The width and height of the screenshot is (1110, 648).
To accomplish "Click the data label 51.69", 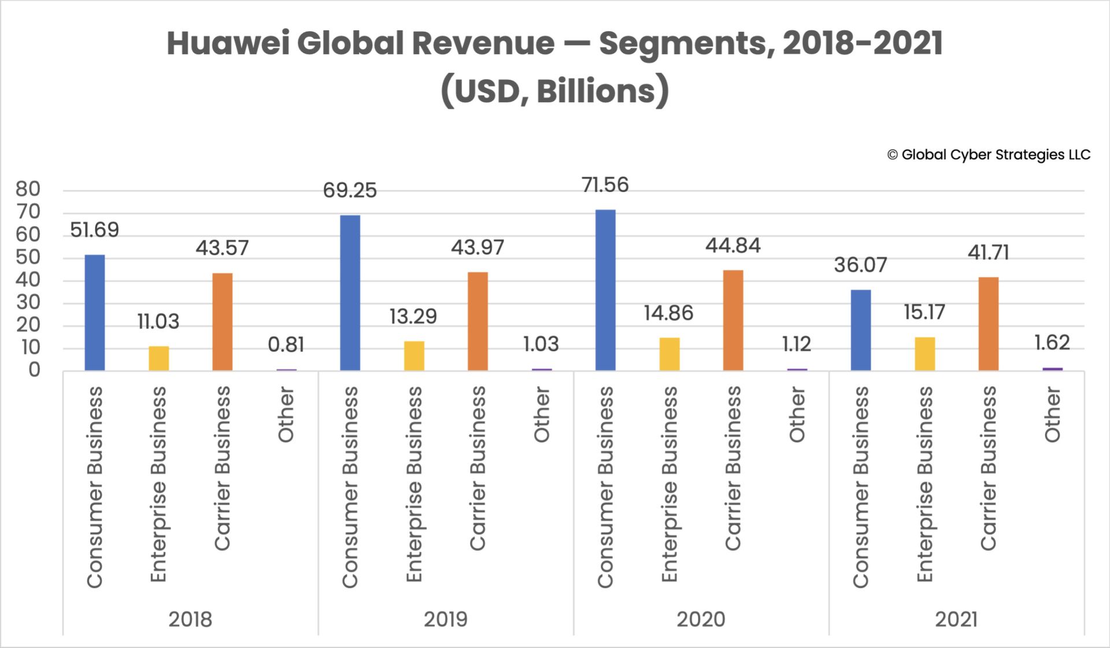I will point(95,230).
